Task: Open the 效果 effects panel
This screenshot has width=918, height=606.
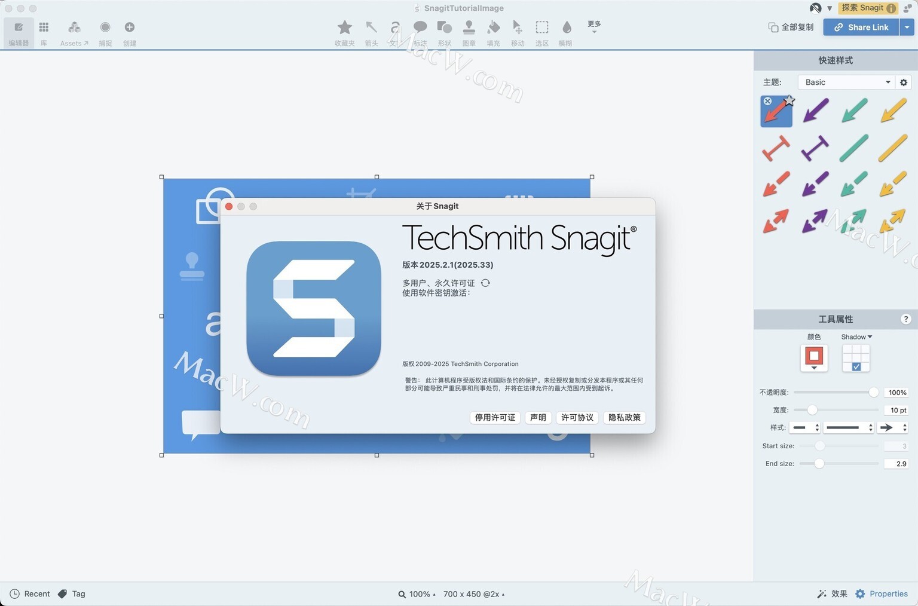Action: pyautogui.click(x=832, y=594)
